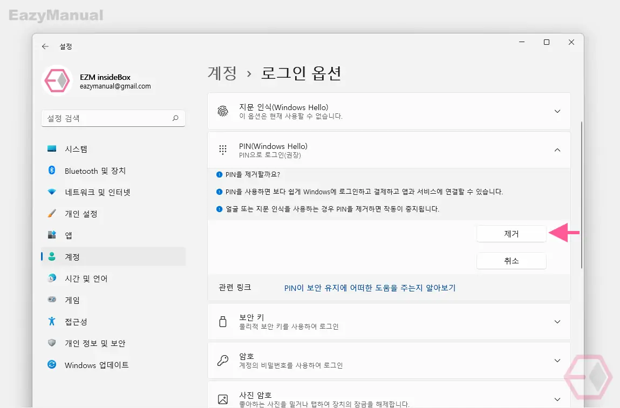Screen dimensions: 620x408
Task: Click the search magnifier icon
Action: pyautogui.click(x=175, y=118)
